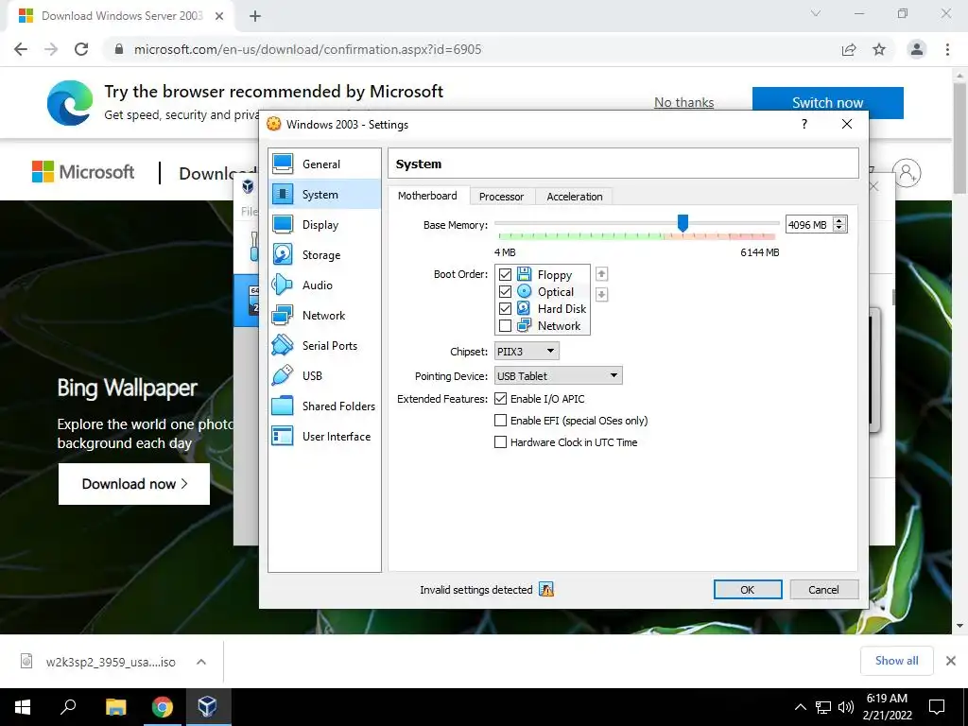Uncheck Hard Disk in boot order
968x726 pixels.
[505, 308]
